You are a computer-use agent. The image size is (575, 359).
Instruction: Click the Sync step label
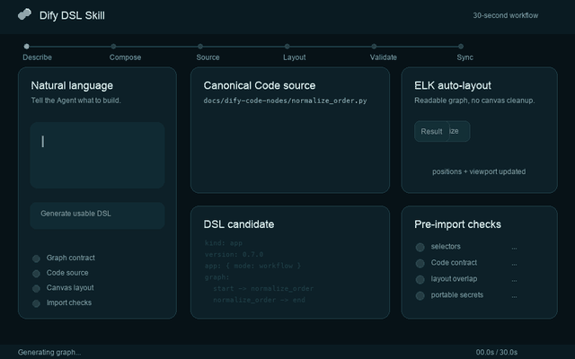(465, 57)
